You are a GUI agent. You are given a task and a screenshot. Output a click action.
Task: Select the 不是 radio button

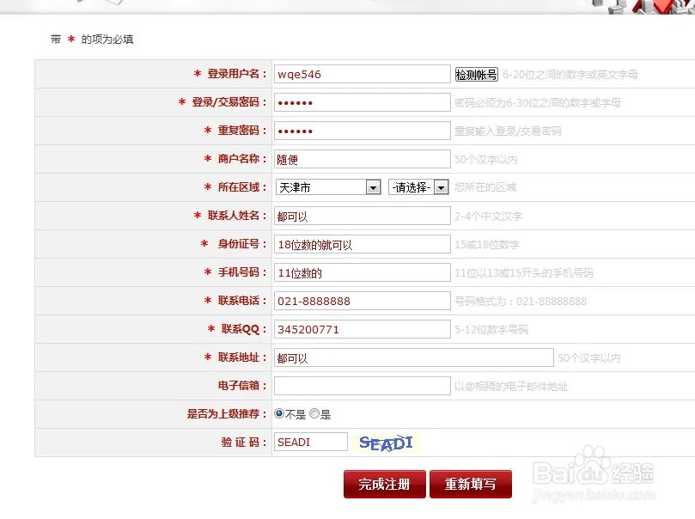[278, 413]
